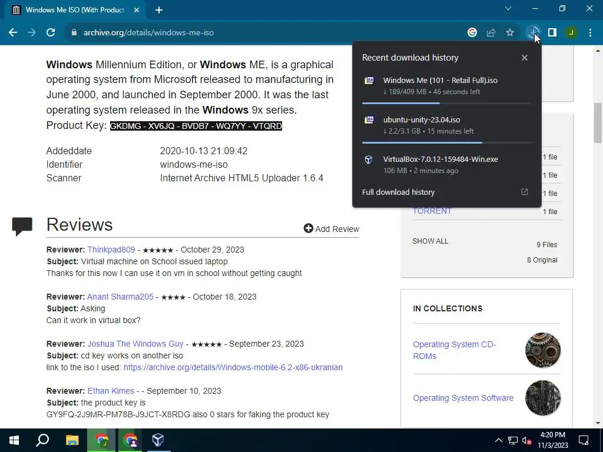
Task: Toggle the Chrome downloads toolbar icon
Action: coord(533,33)
